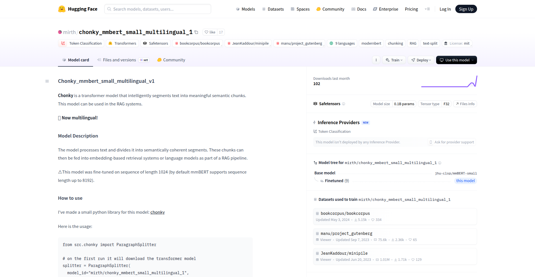The image size is (535, 277).
Task: Click the mirth avatar circle
Action: pos(60,32)
